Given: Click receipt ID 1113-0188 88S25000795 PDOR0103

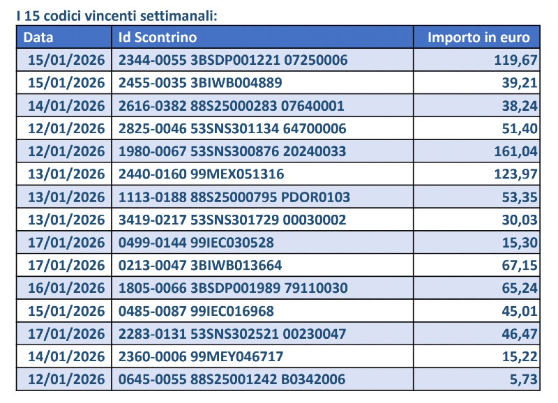Looking at the screenshot, I should click(x=234, y=197).
